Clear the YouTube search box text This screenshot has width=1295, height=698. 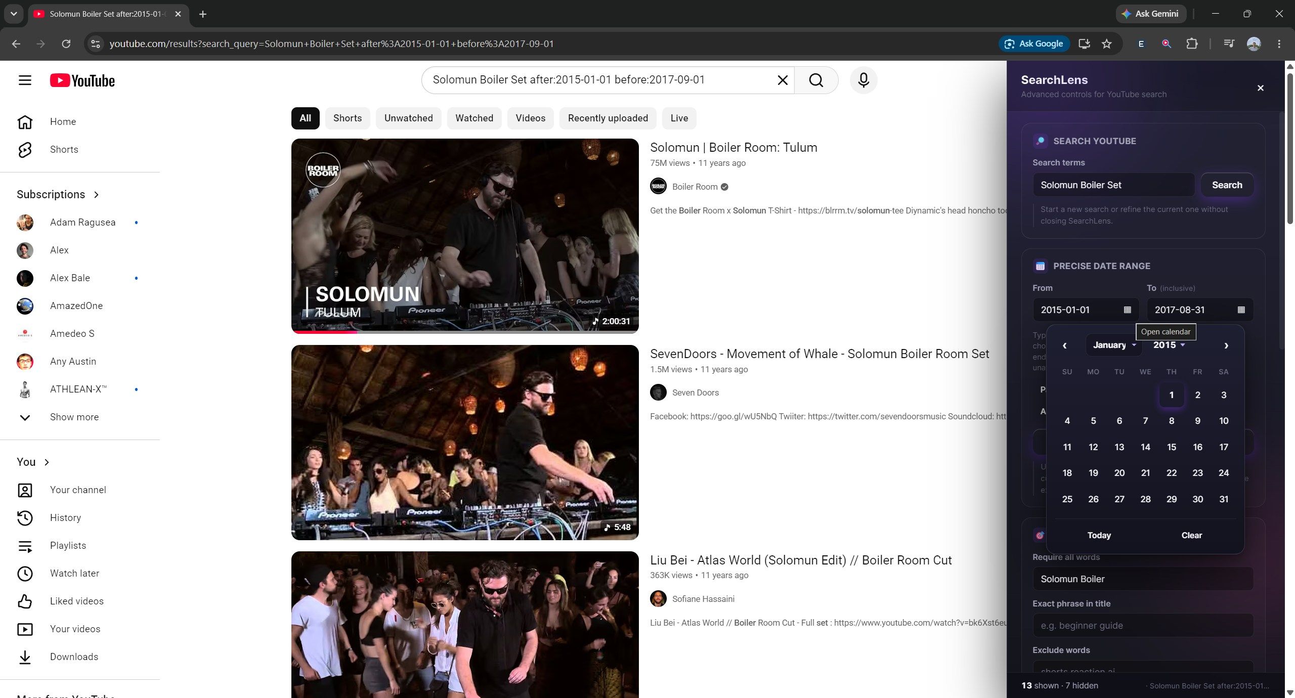(782, 80)
